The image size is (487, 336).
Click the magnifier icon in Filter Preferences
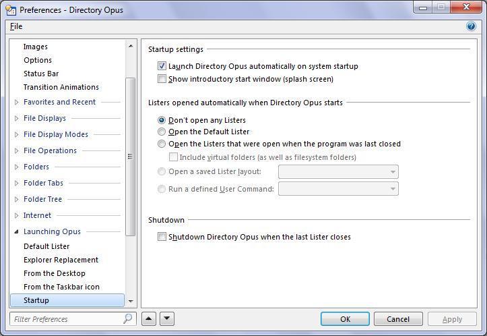coord(128,318)
